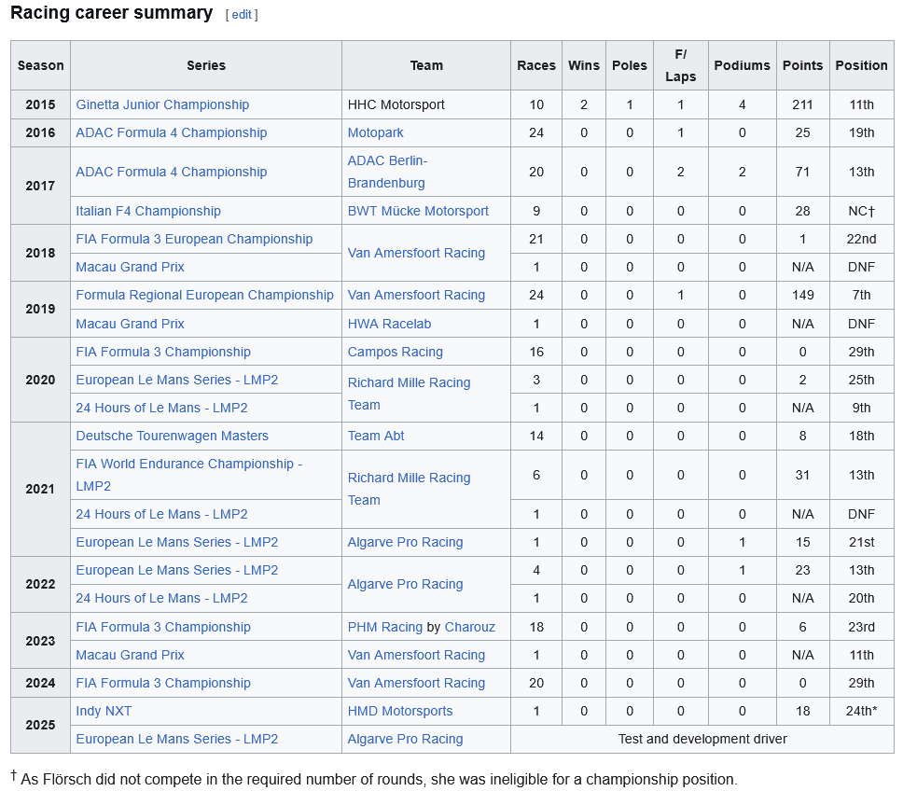The height and width of the screenshot is (805, 903).
Task: Select the Poles column header
Action: [x=630, y=65]
